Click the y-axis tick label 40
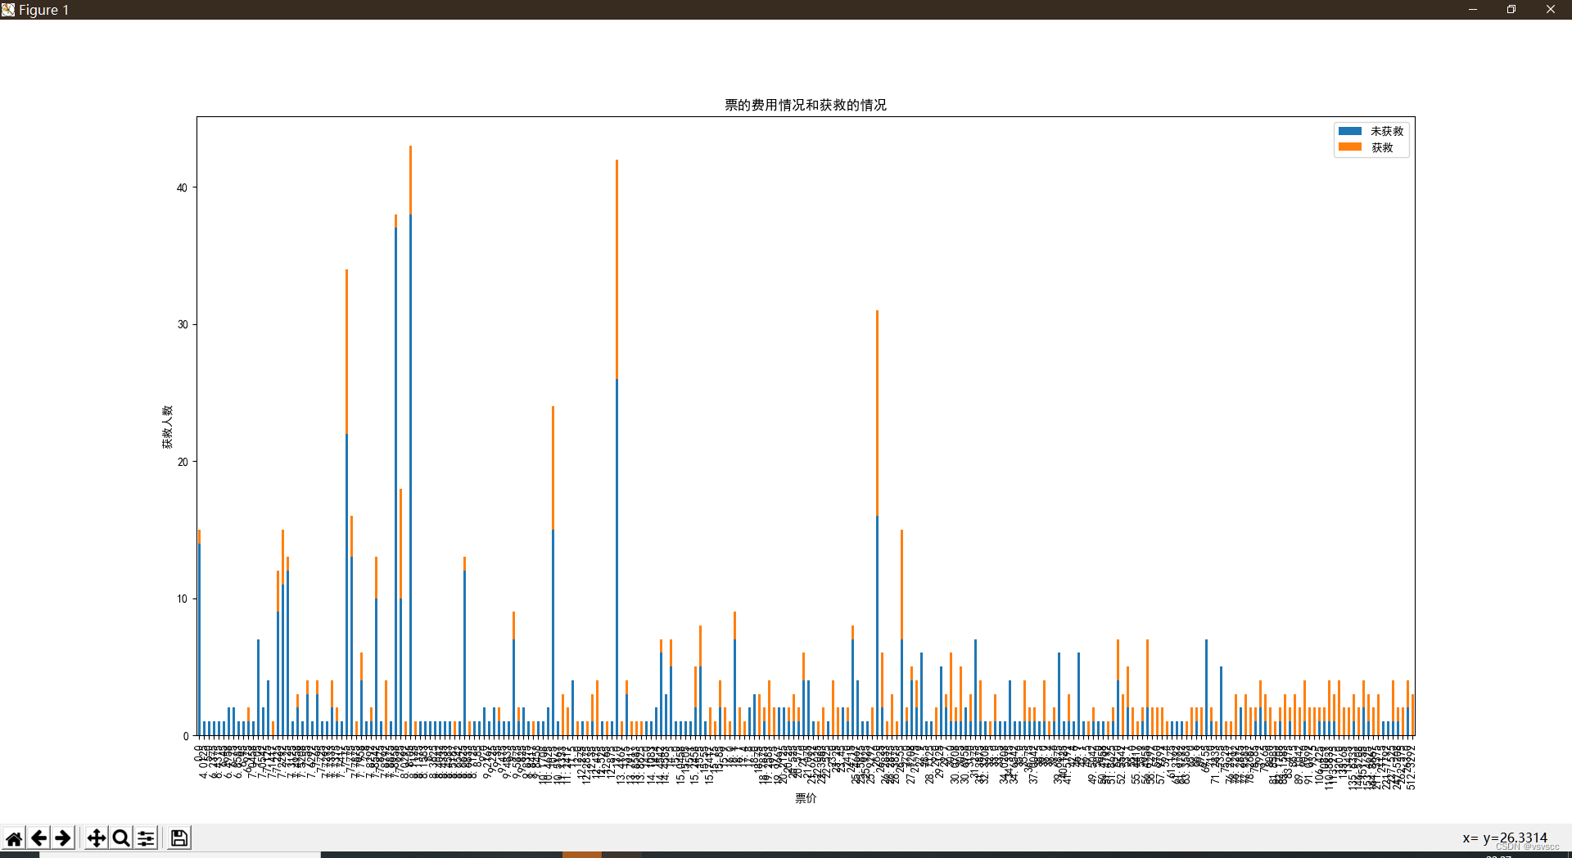The width and height of the screenshot is (1572, 858). click(182, 187)
